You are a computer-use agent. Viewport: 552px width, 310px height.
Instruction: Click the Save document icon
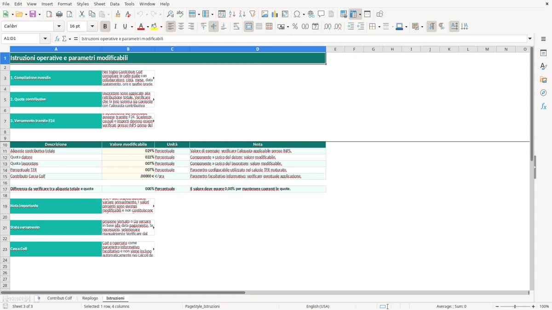point(33,14)
